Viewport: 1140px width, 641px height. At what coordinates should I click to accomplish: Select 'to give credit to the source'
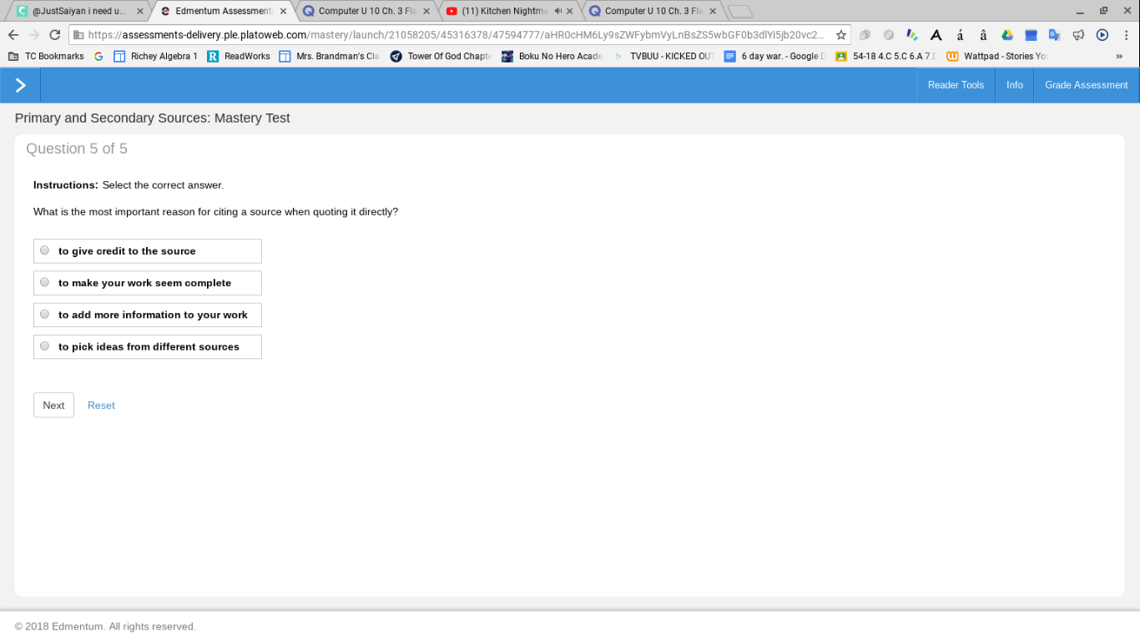[x=148, y=251]
